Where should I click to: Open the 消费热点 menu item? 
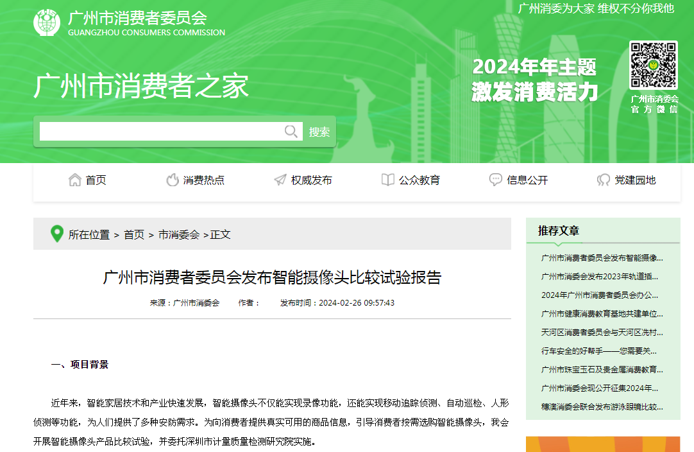click(x=204, y=180)
